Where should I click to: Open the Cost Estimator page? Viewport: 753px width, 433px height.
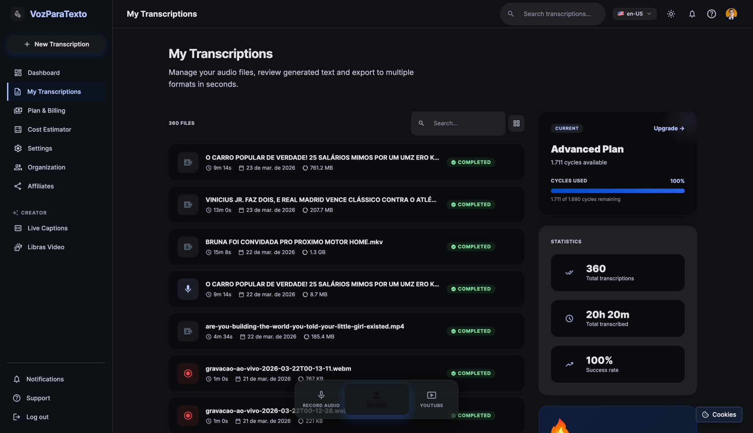coord(49,130)
